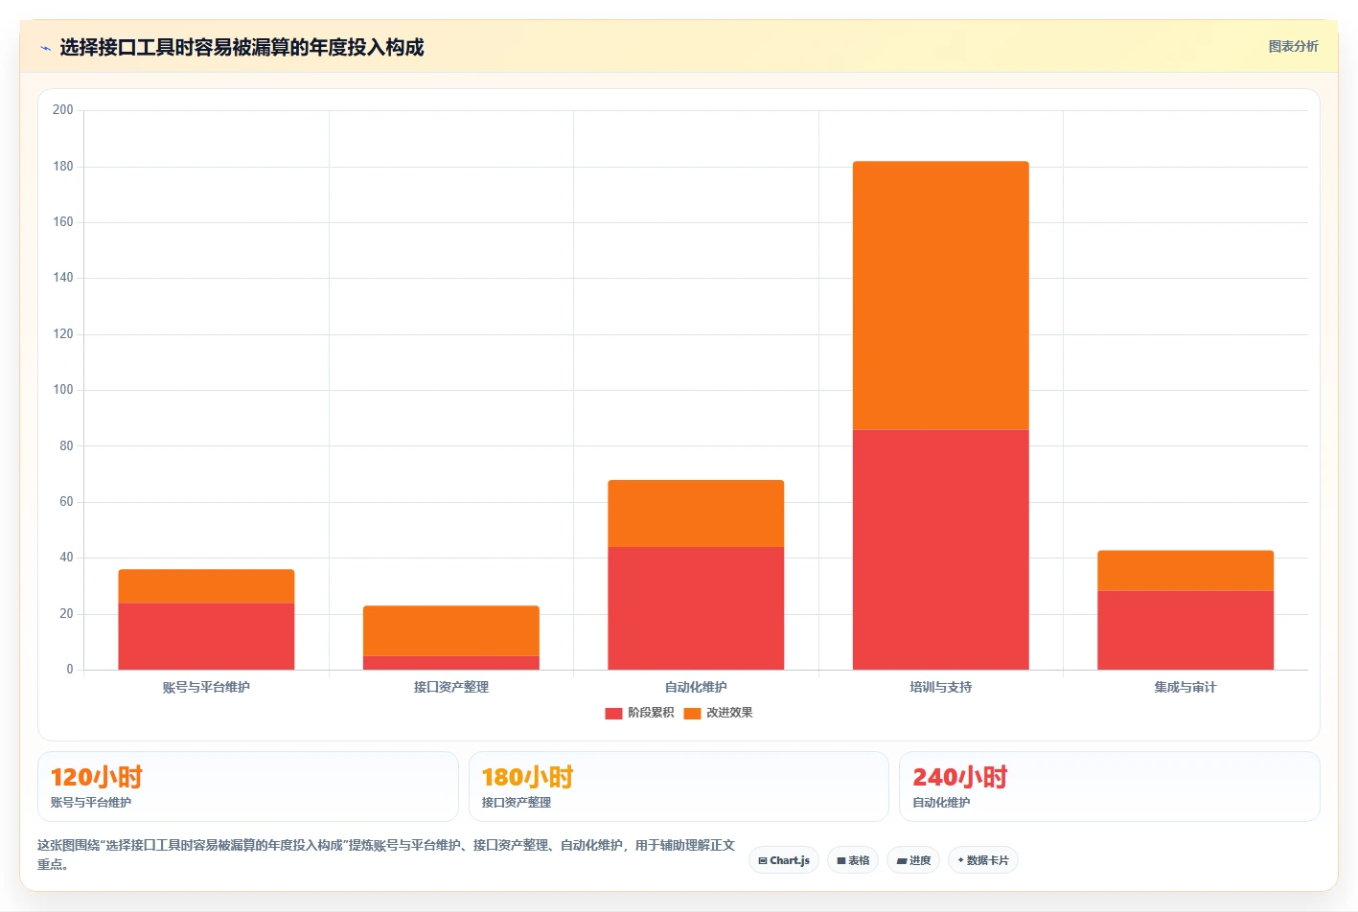
Task: Click the orange segment of the 自动化维护 bar
Action: [696, 513]
